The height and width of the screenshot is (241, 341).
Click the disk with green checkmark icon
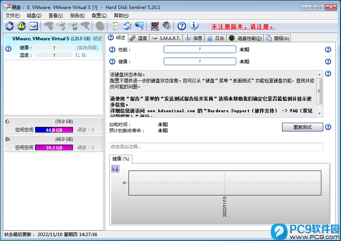pos(73,26)
